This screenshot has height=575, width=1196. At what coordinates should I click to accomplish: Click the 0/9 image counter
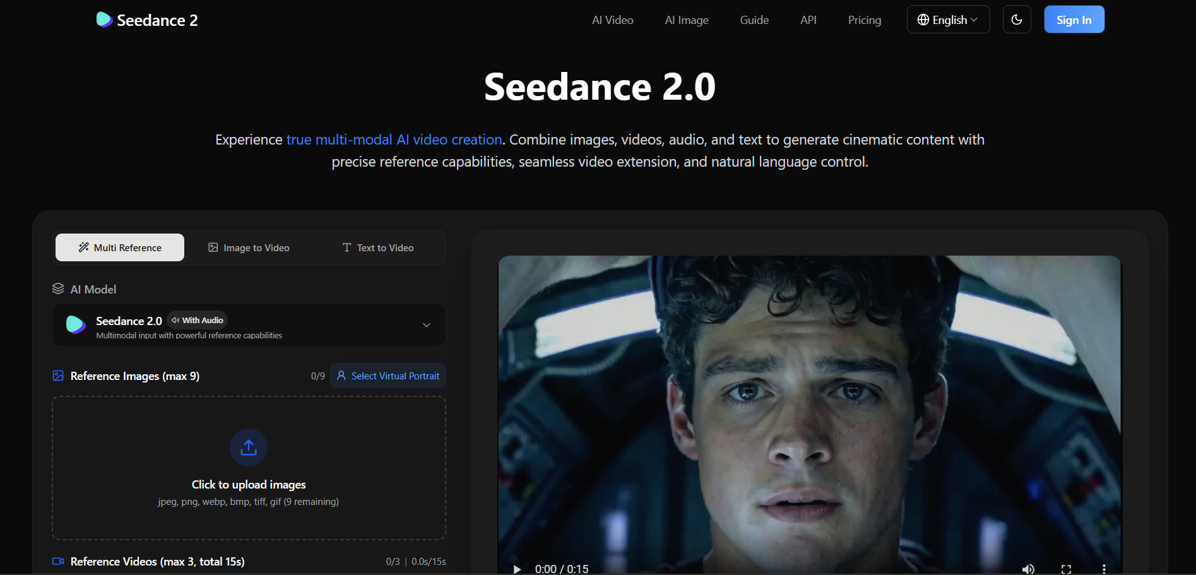coord(318,376)
